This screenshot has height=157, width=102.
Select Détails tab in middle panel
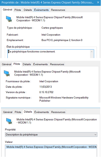[x=27, y=64]
